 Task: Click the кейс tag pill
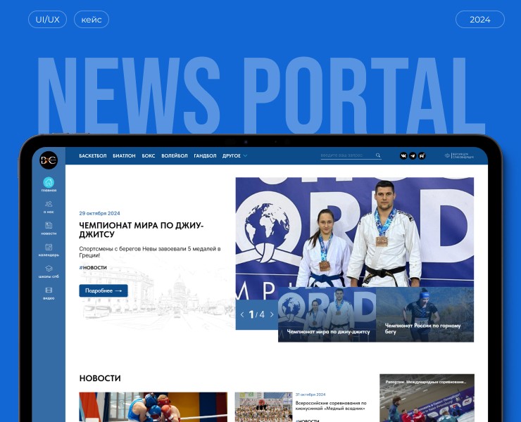[x=92, y=19]
